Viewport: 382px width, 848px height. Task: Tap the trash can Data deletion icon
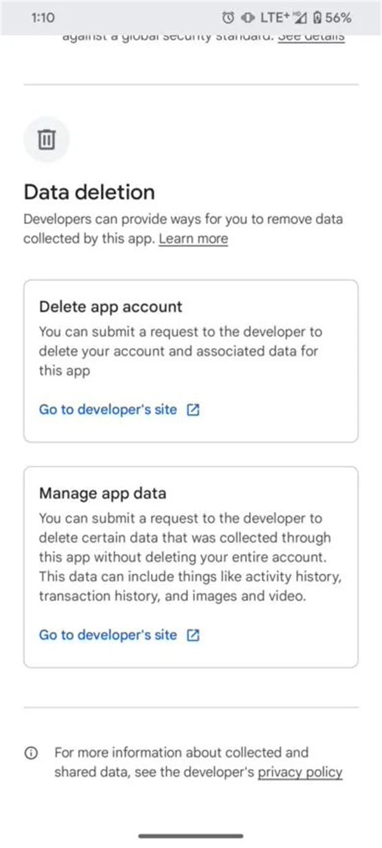(x=47, y=139)
